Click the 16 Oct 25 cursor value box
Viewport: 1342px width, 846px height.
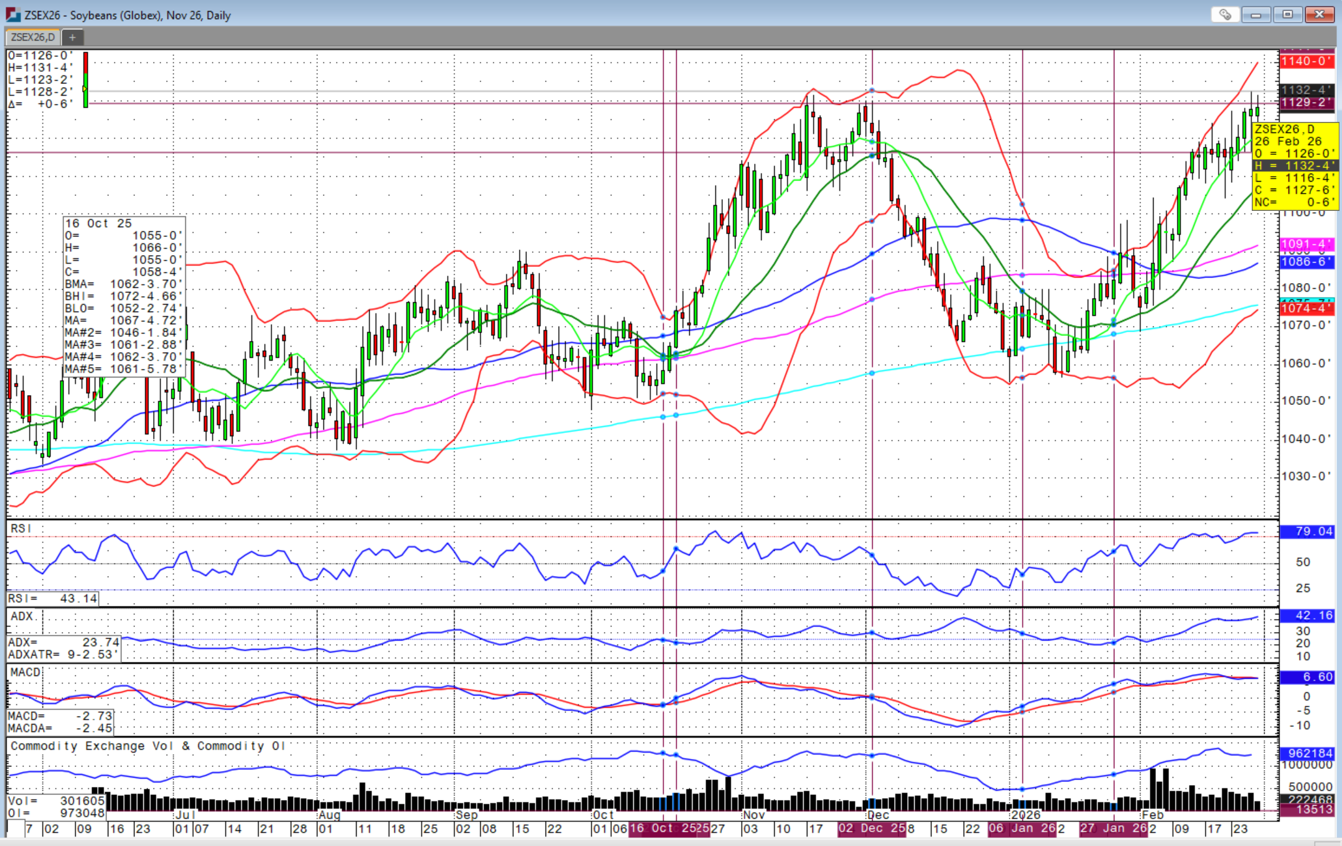pos(124,296)
